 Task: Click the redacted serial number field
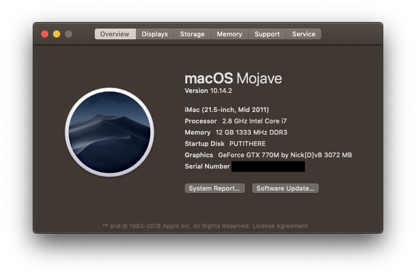268,166
